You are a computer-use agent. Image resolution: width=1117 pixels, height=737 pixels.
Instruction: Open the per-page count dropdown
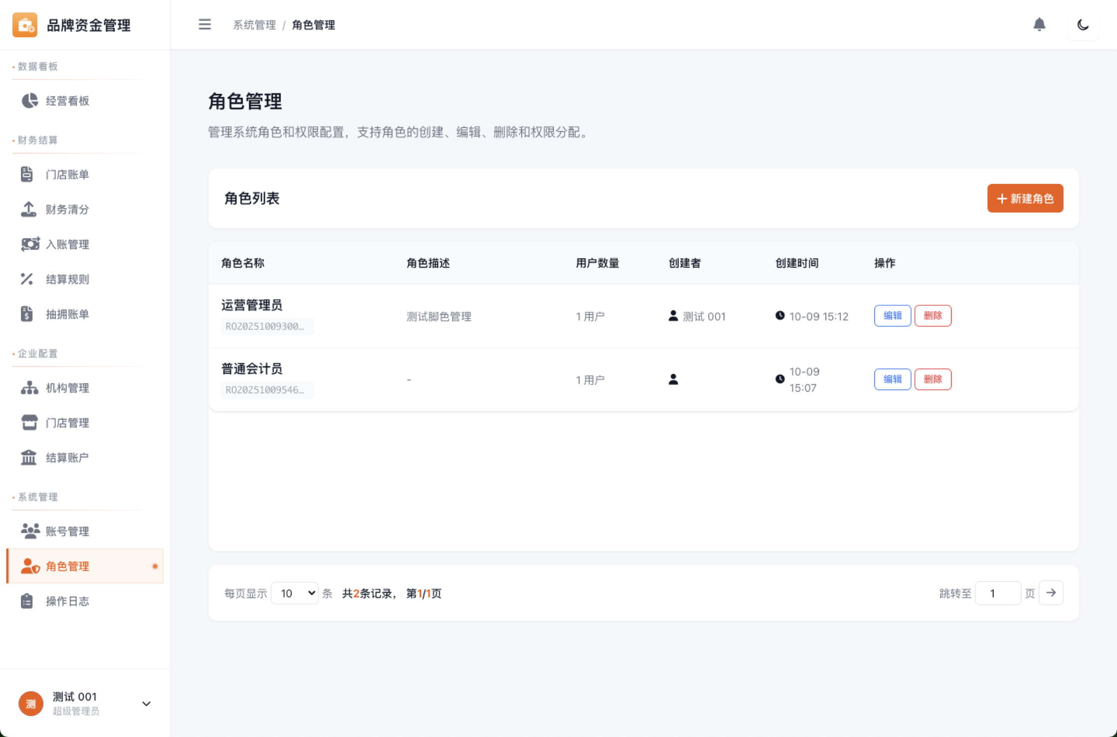point(295,593)
